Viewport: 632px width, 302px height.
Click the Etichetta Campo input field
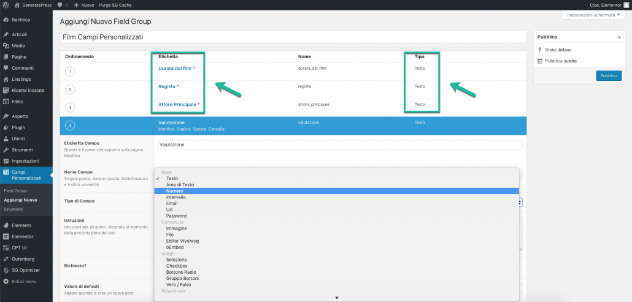(339, 145)
